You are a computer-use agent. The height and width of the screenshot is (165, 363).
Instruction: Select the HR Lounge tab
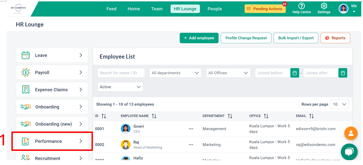click(185, 9)
